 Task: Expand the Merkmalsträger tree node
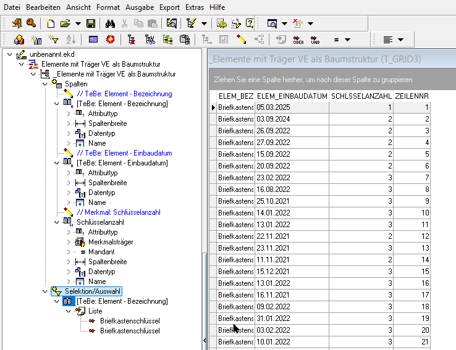pyautogui.click(x=68, y=242)
